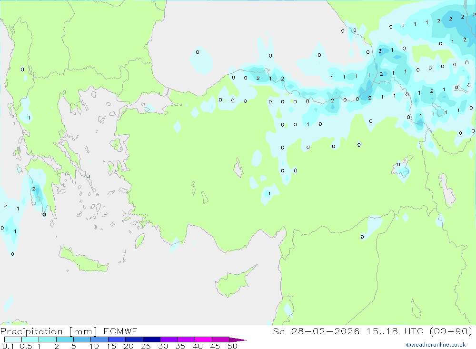
Task: Click the lightest 0.1–0.5 mm legend swatch
Action: click(x=13, y=339)
